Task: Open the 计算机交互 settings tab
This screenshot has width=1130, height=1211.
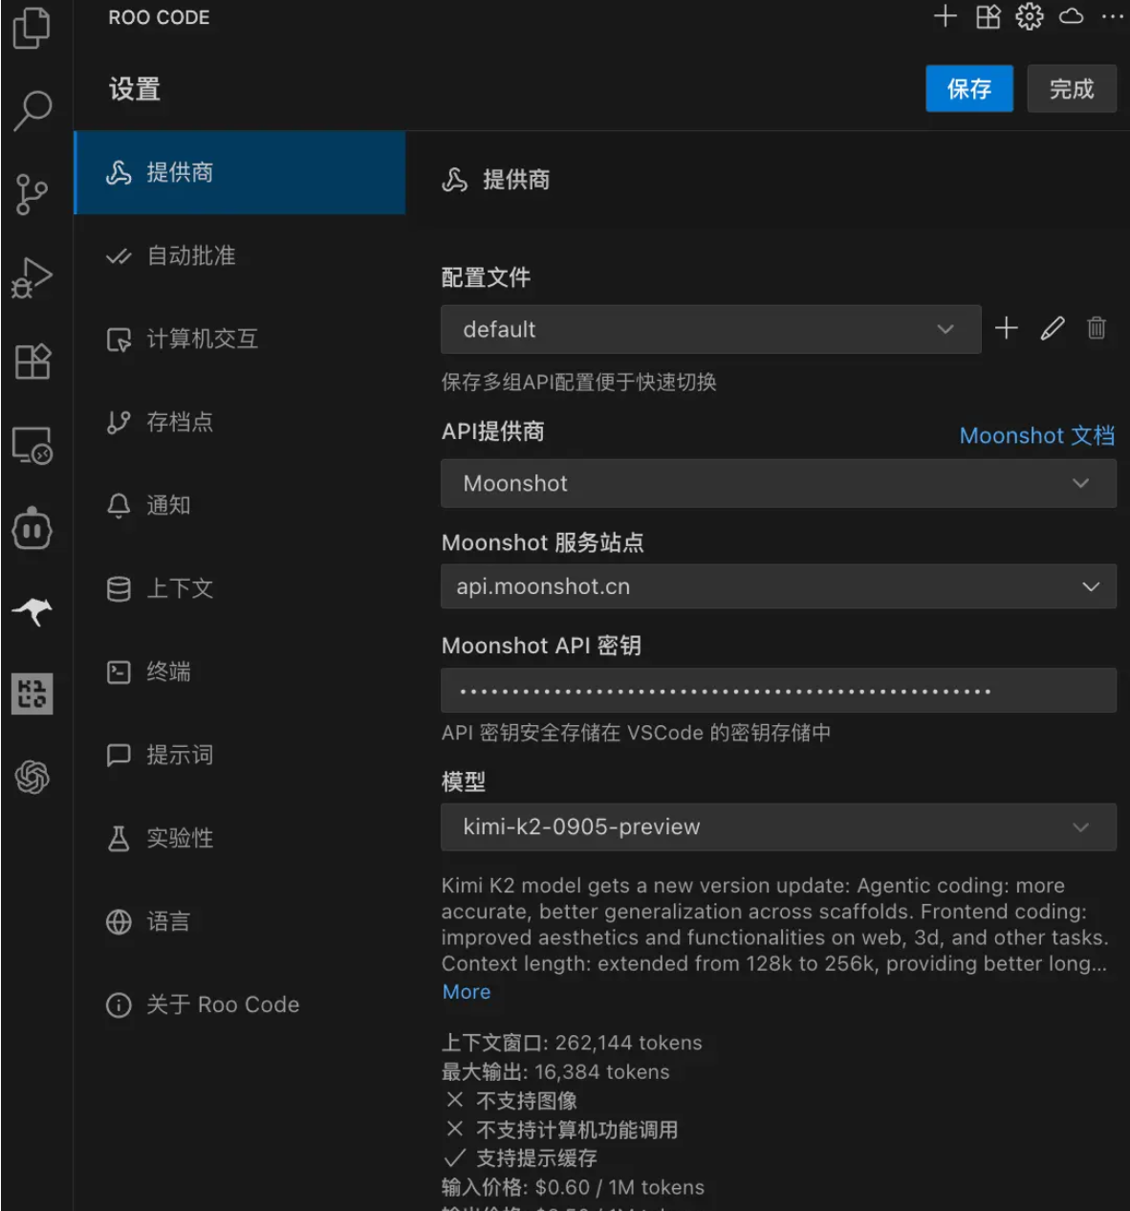Action: click(240, 339)
